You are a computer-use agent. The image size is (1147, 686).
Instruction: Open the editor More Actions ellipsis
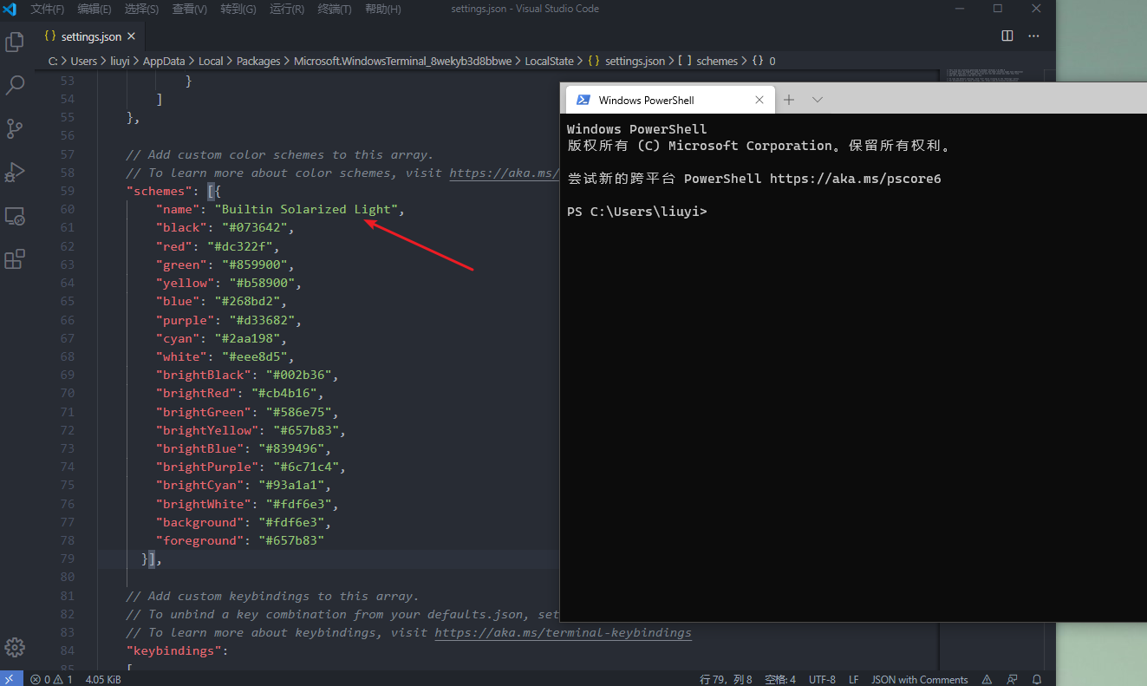1033,36
